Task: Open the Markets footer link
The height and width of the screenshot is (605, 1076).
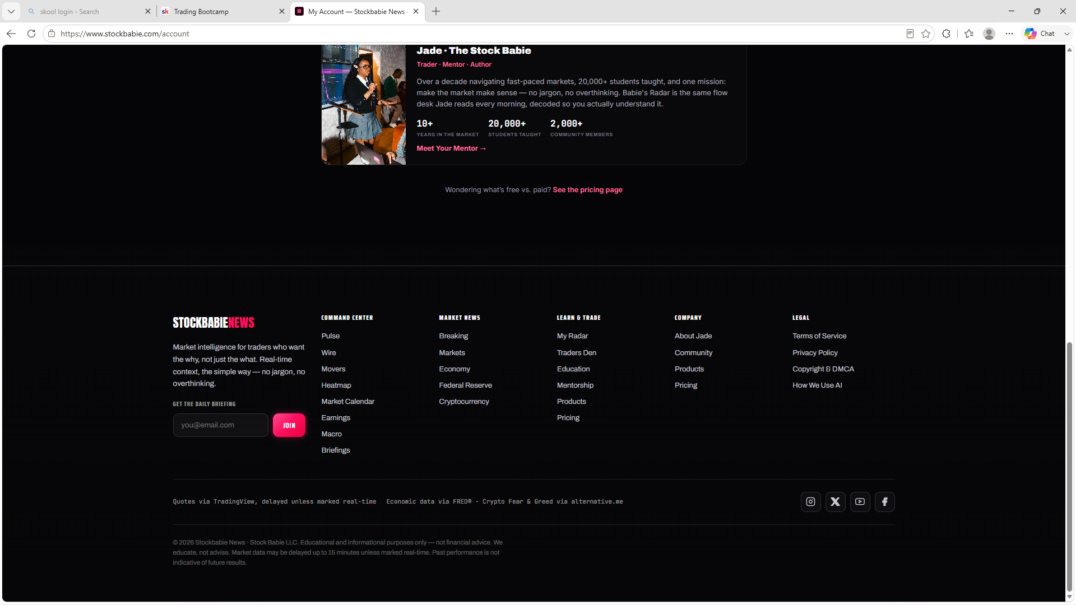Action: pos(452,353)
